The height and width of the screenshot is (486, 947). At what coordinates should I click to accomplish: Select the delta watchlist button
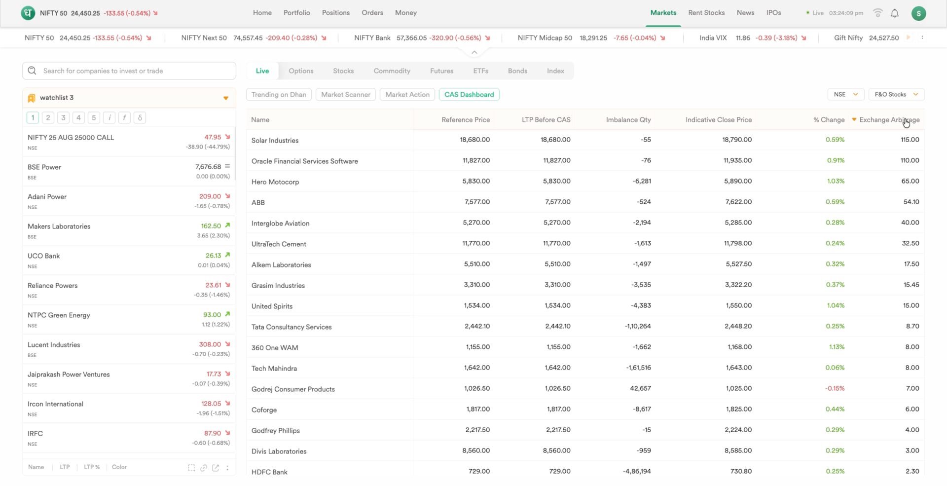click(140, 117)
